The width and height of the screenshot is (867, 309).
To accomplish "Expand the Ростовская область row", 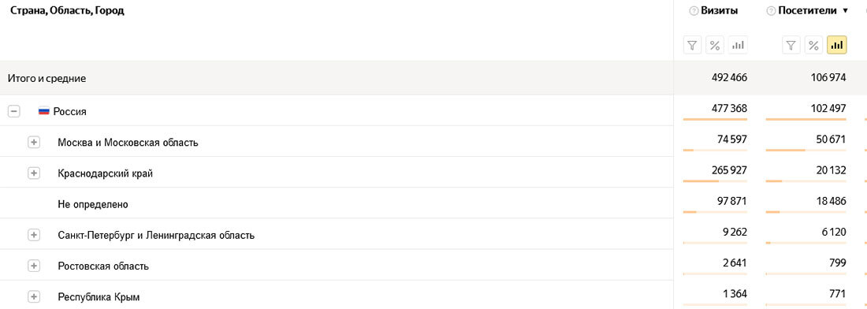I will pos(34,266).
